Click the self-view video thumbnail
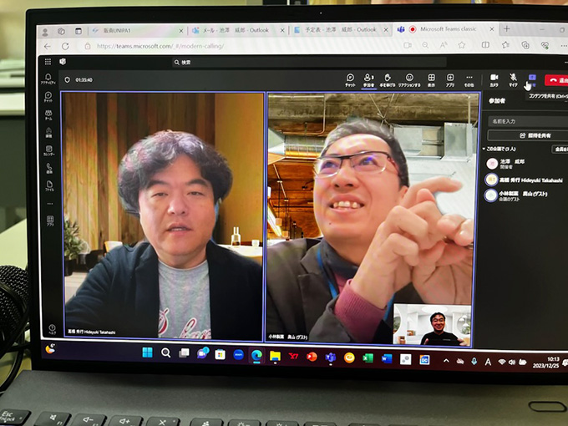This screenshot has width=568, height=426. pos(432,325)
